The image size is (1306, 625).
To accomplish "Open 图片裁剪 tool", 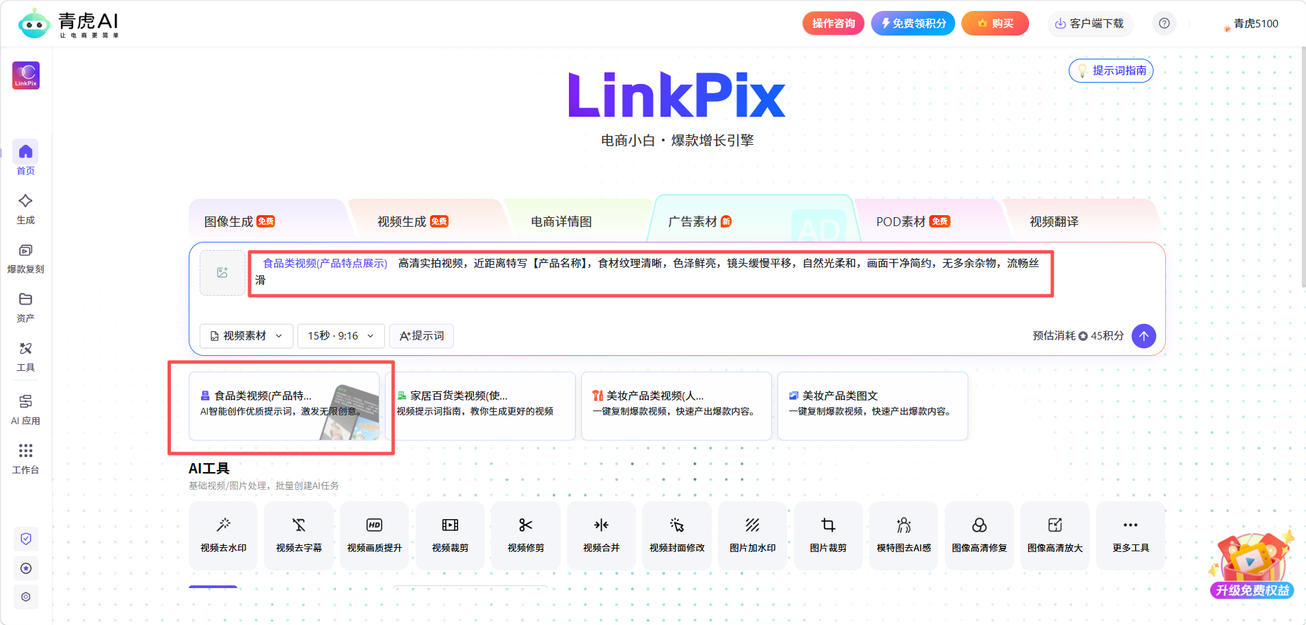I will [x=828, y=536].
